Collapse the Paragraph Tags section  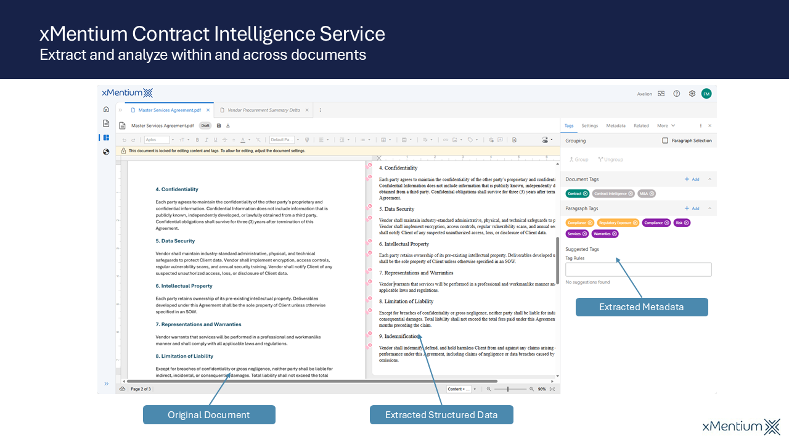click(709, 208)
